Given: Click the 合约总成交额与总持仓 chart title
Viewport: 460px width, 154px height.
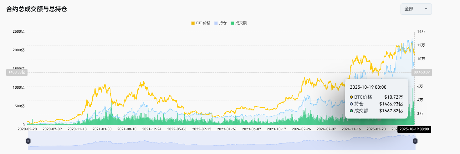Looking at the screenshot, I should pyautogui.click(x=37, y=9).
